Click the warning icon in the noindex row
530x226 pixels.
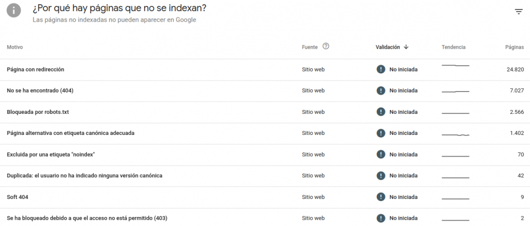coord(381,154)
